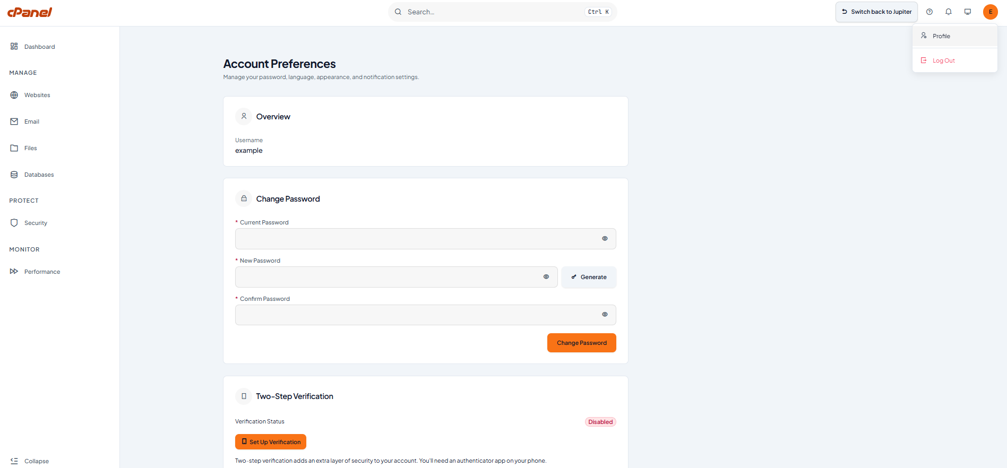Screen dimensions: 1007x468
Task: Click the Search box in header
Action: pos(502,12)
